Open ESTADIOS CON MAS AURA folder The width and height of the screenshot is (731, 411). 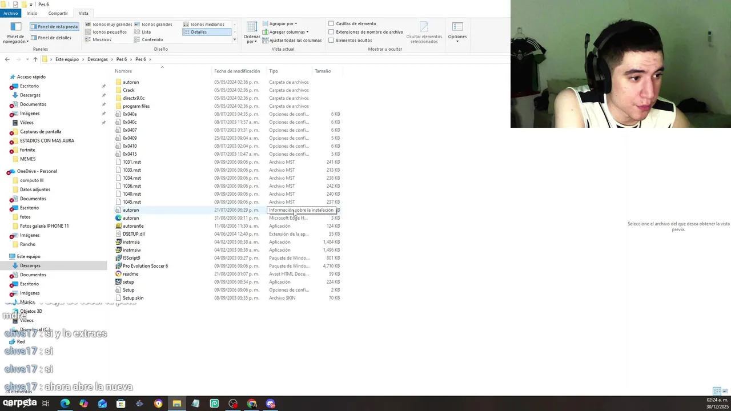[47, 141]
